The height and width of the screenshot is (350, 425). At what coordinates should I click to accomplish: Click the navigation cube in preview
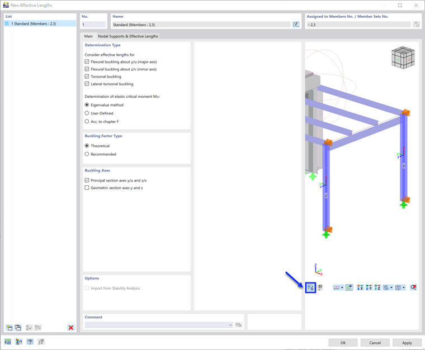403,57
